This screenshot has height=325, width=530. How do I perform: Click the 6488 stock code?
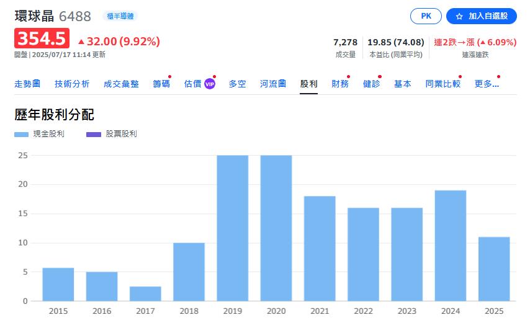[x=75, y=16]
